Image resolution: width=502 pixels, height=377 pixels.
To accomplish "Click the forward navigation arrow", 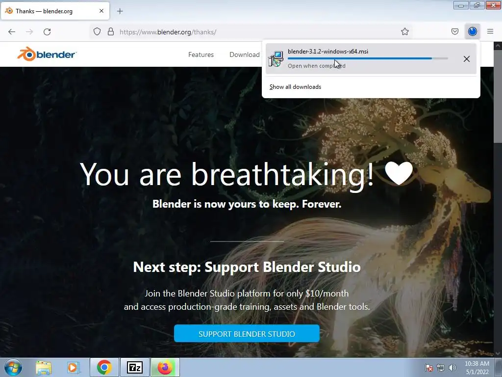I will click(29, 32).
